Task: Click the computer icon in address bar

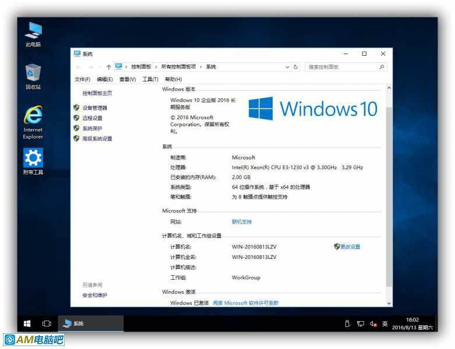Action: pyautogui.click(x=119, y=67)
